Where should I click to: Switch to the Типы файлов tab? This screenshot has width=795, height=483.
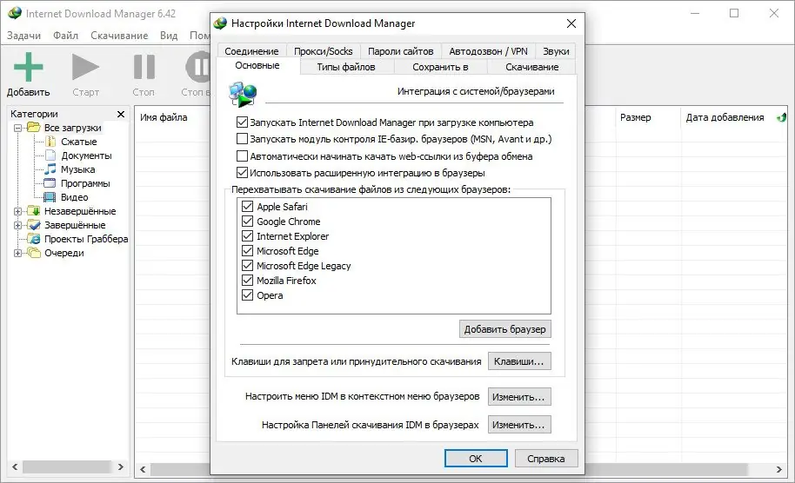pos(346,67)
